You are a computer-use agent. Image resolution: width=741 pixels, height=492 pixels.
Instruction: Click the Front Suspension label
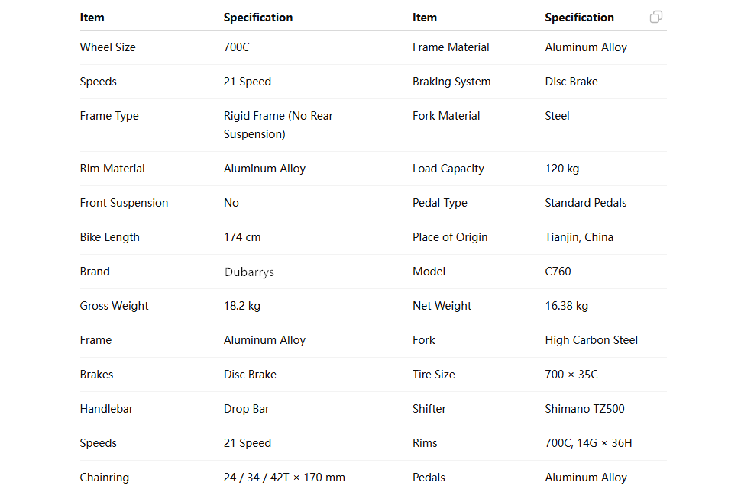(124, 203)
